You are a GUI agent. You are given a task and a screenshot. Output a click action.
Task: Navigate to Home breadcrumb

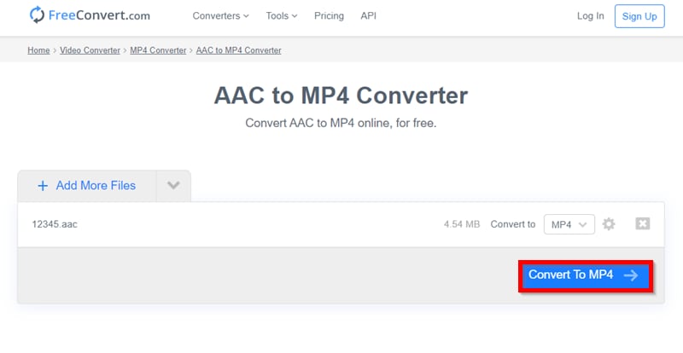(38, 50)
